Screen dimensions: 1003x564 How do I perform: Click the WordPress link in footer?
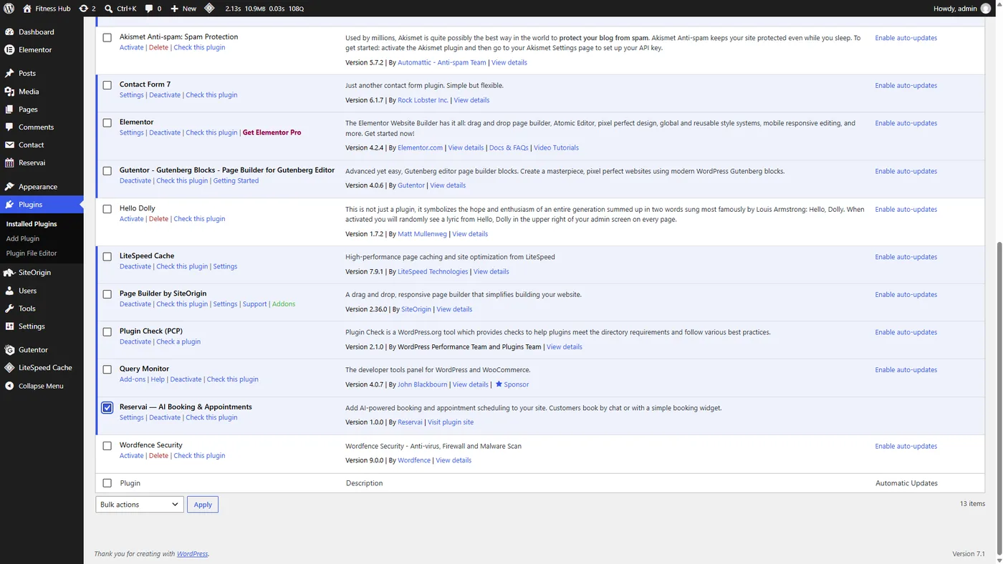coord(193,554)
